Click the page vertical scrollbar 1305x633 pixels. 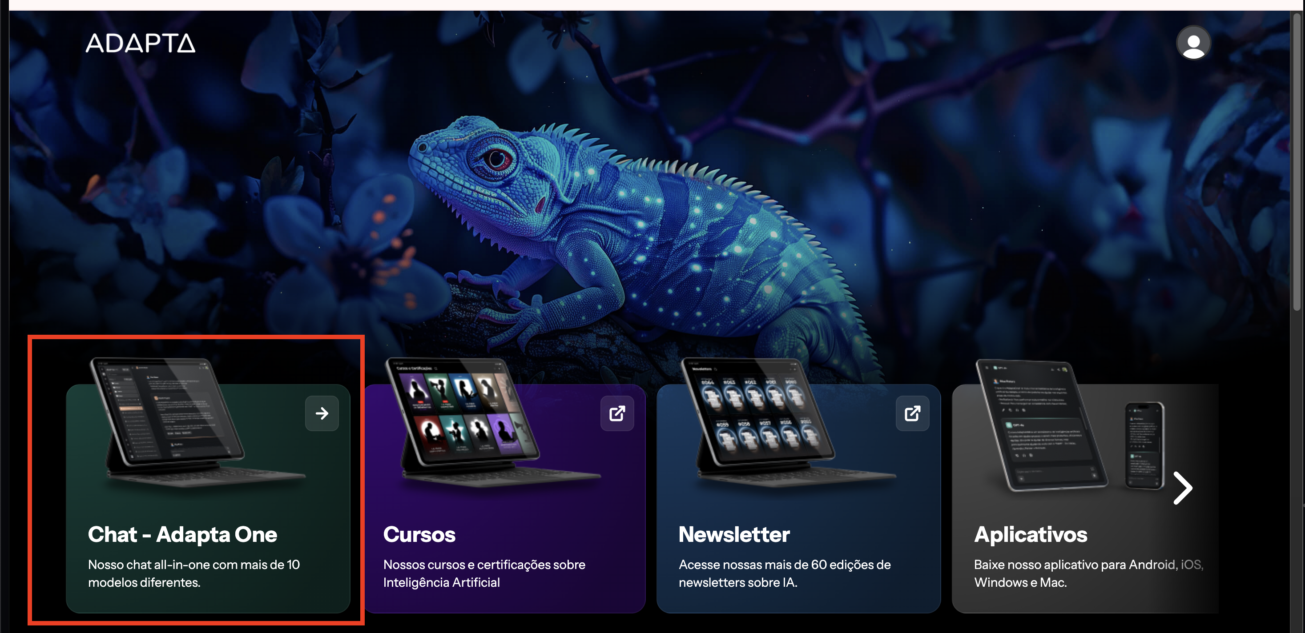tap(1298, 162)
